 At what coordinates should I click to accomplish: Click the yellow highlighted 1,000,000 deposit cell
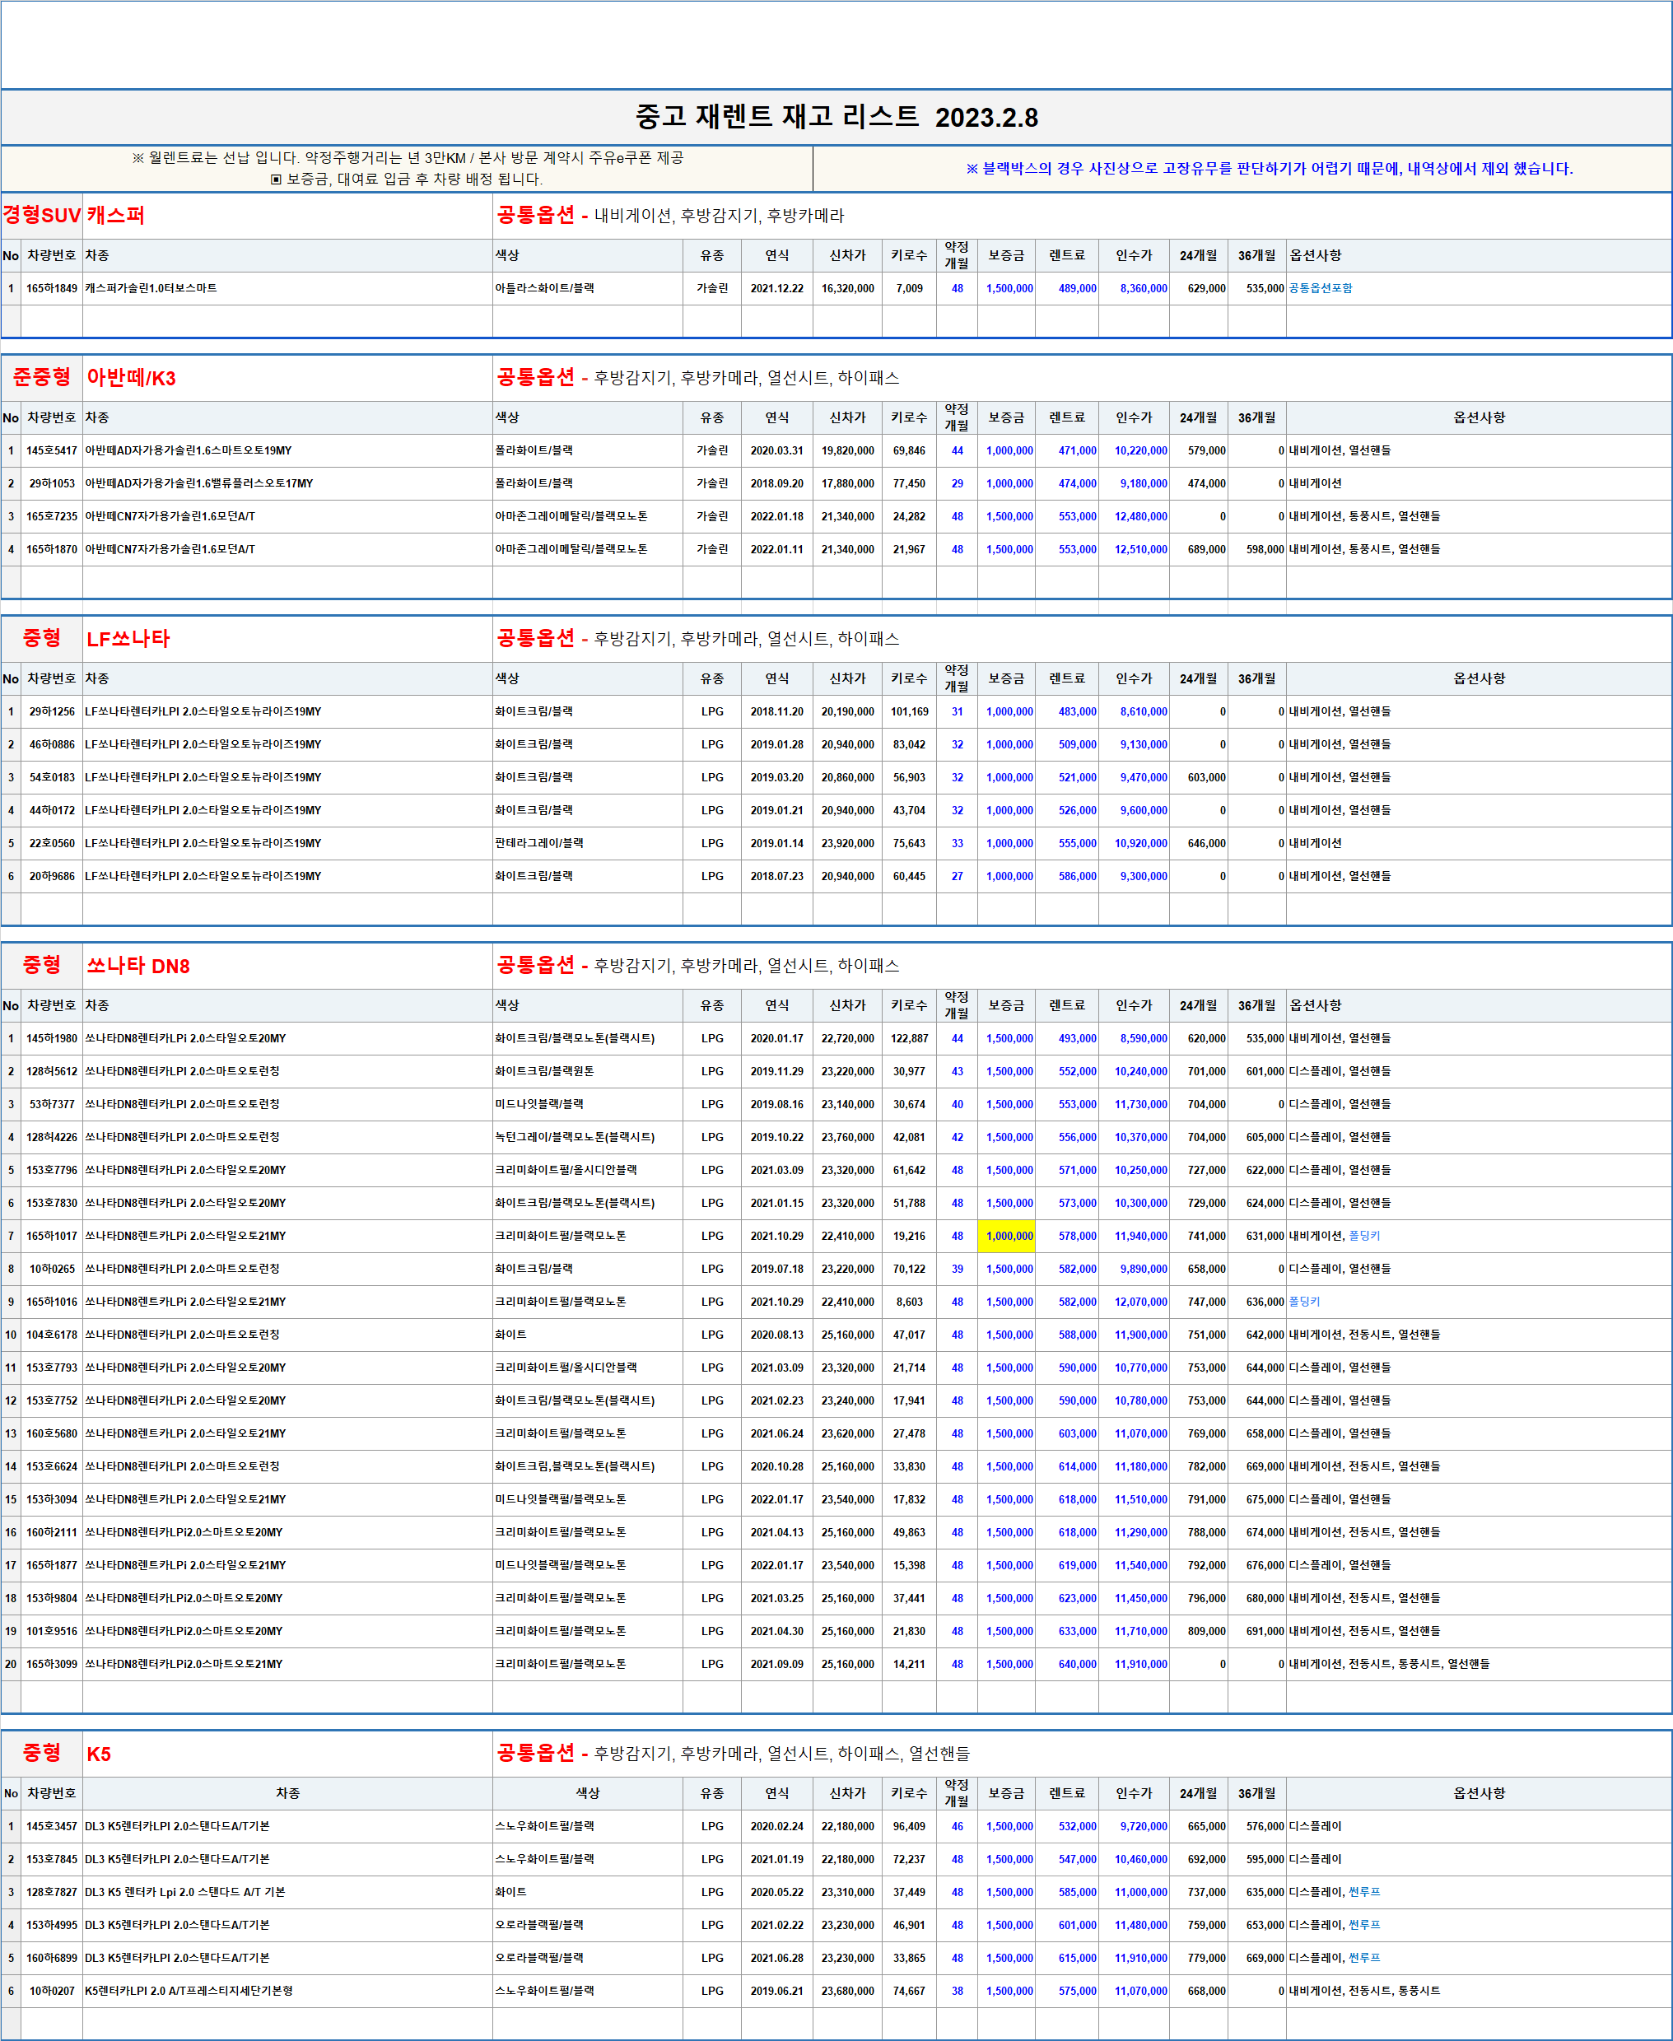tap(1006, 1236)
